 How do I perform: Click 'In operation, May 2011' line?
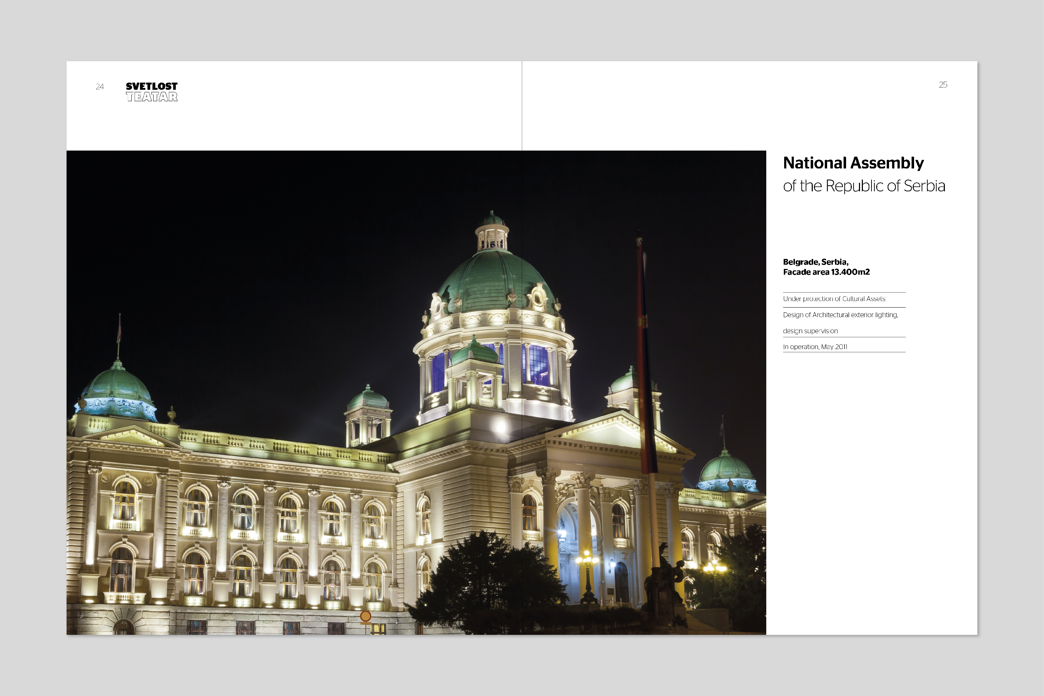click(x=815, y=347)
